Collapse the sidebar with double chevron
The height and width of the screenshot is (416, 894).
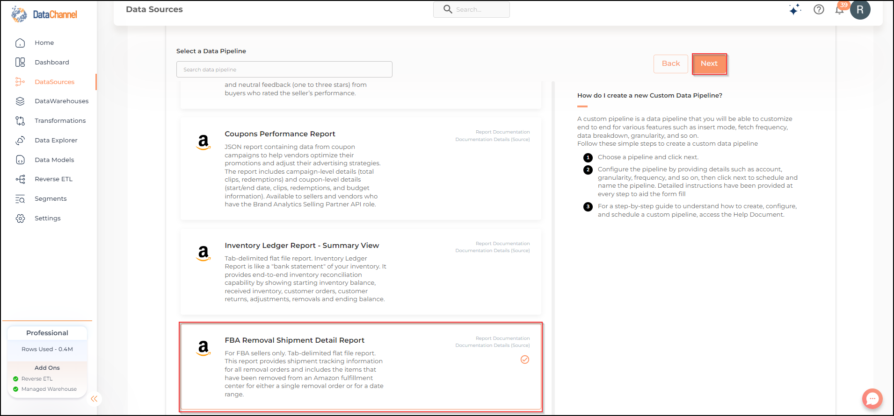pos(94,399)
